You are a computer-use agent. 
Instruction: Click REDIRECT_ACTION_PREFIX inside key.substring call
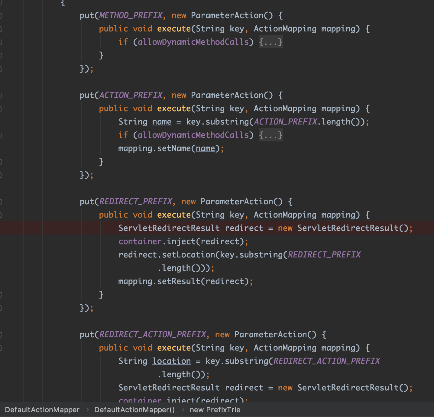click(x=327, y=361)
